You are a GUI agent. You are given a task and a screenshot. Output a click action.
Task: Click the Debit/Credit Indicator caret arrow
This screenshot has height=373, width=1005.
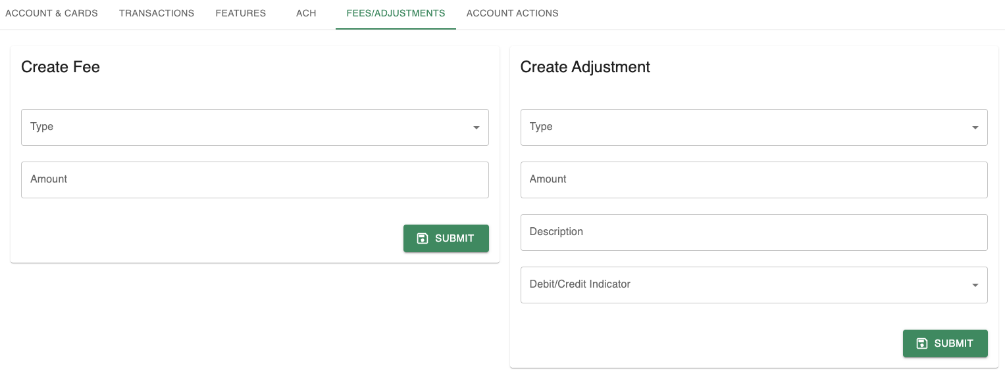click(x=975, y=285)
